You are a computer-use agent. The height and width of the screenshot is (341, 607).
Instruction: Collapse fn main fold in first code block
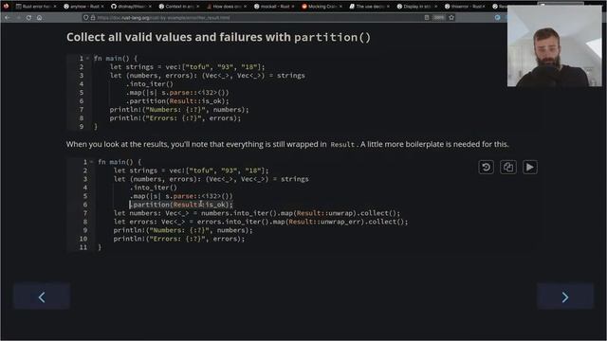[x=88, y=59]
